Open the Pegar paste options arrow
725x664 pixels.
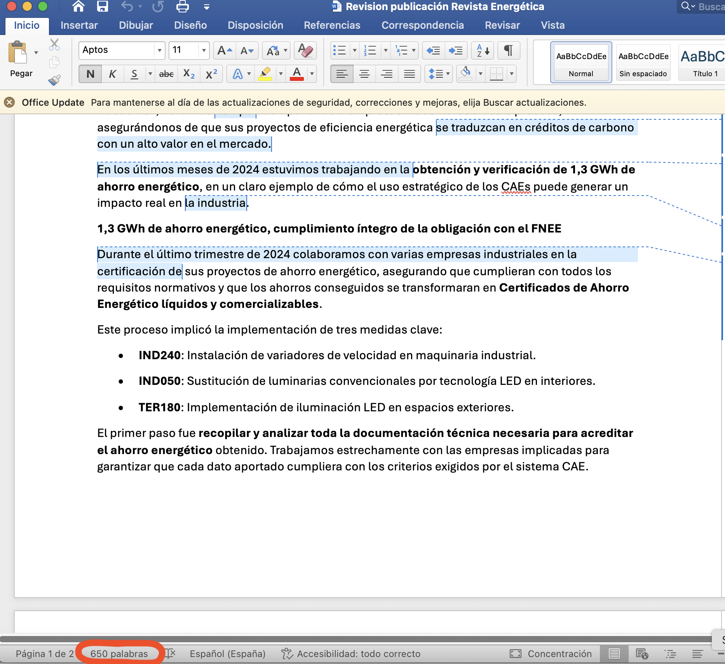click(x=36, y=52)
